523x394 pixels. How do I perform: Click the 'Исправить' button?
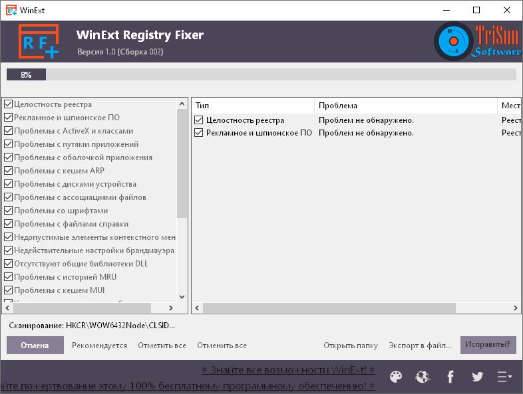(488, 345)
